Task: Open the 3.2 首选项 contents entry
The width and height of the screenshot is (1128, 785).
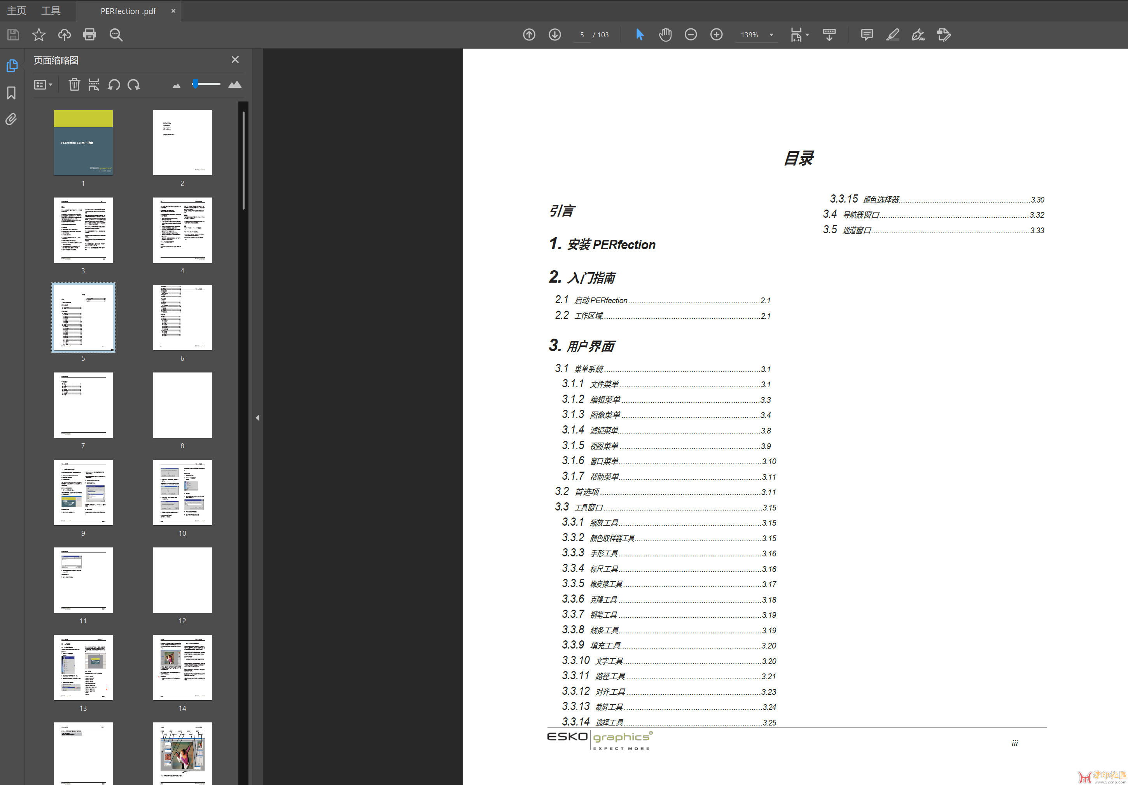Action: click(665, 492)
